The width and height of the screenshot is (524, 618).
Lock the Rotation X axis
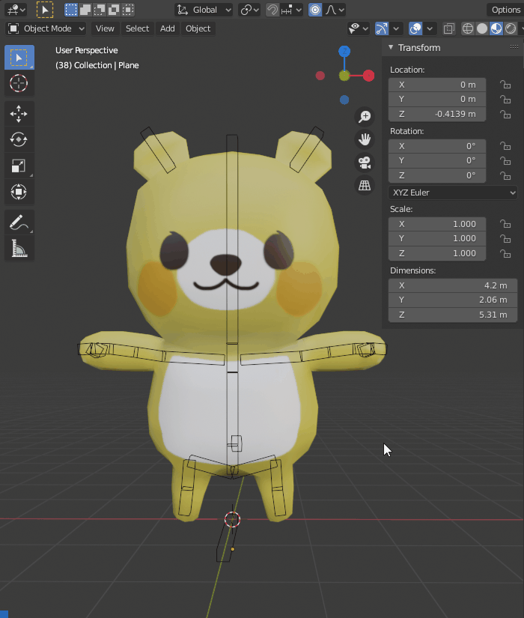(505, 146)
